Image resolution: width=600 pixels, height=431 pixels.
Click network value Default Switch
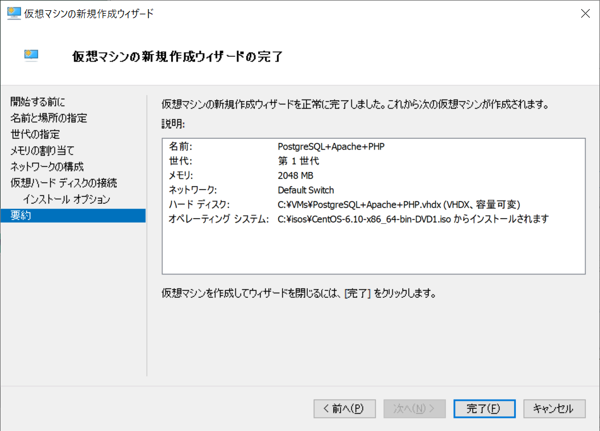tap(306, 190)
